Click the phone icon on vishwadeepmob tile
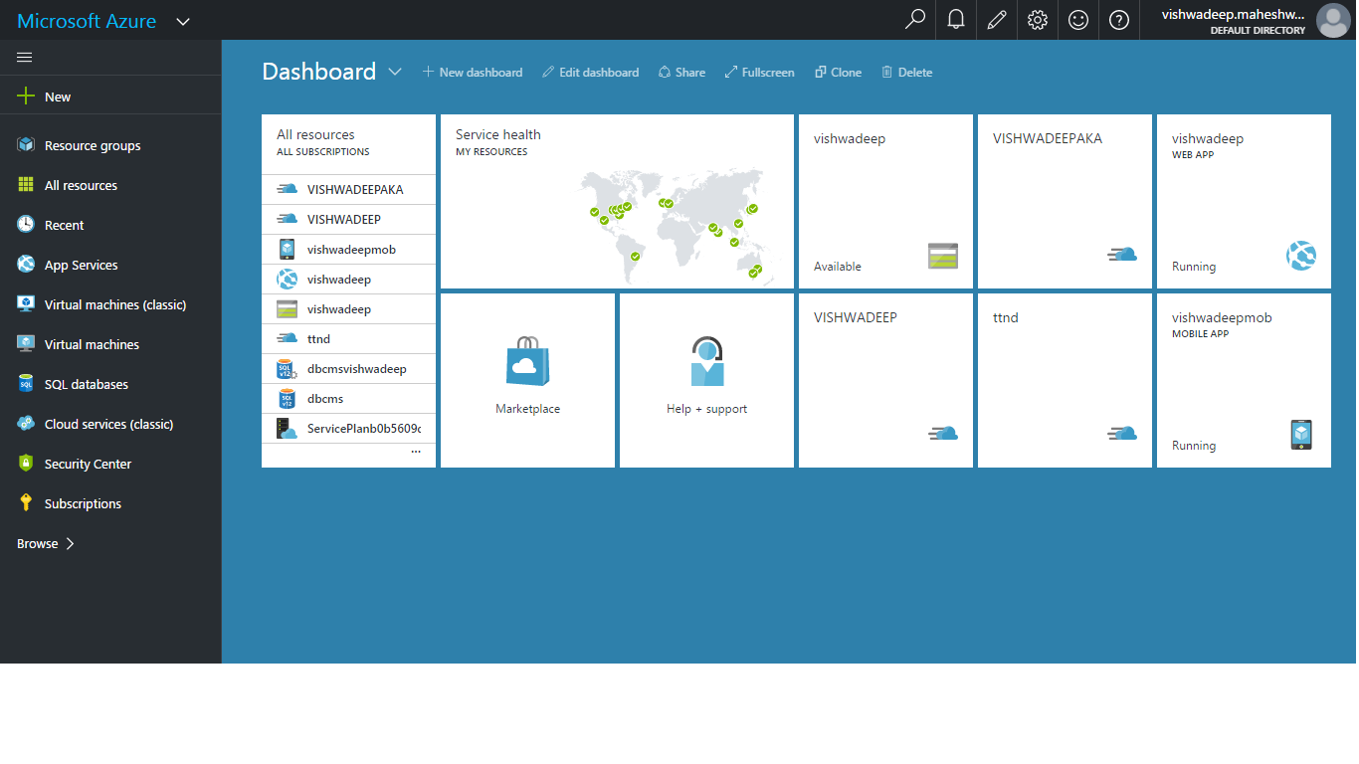1359x764 pixels. pos(1301,435)
